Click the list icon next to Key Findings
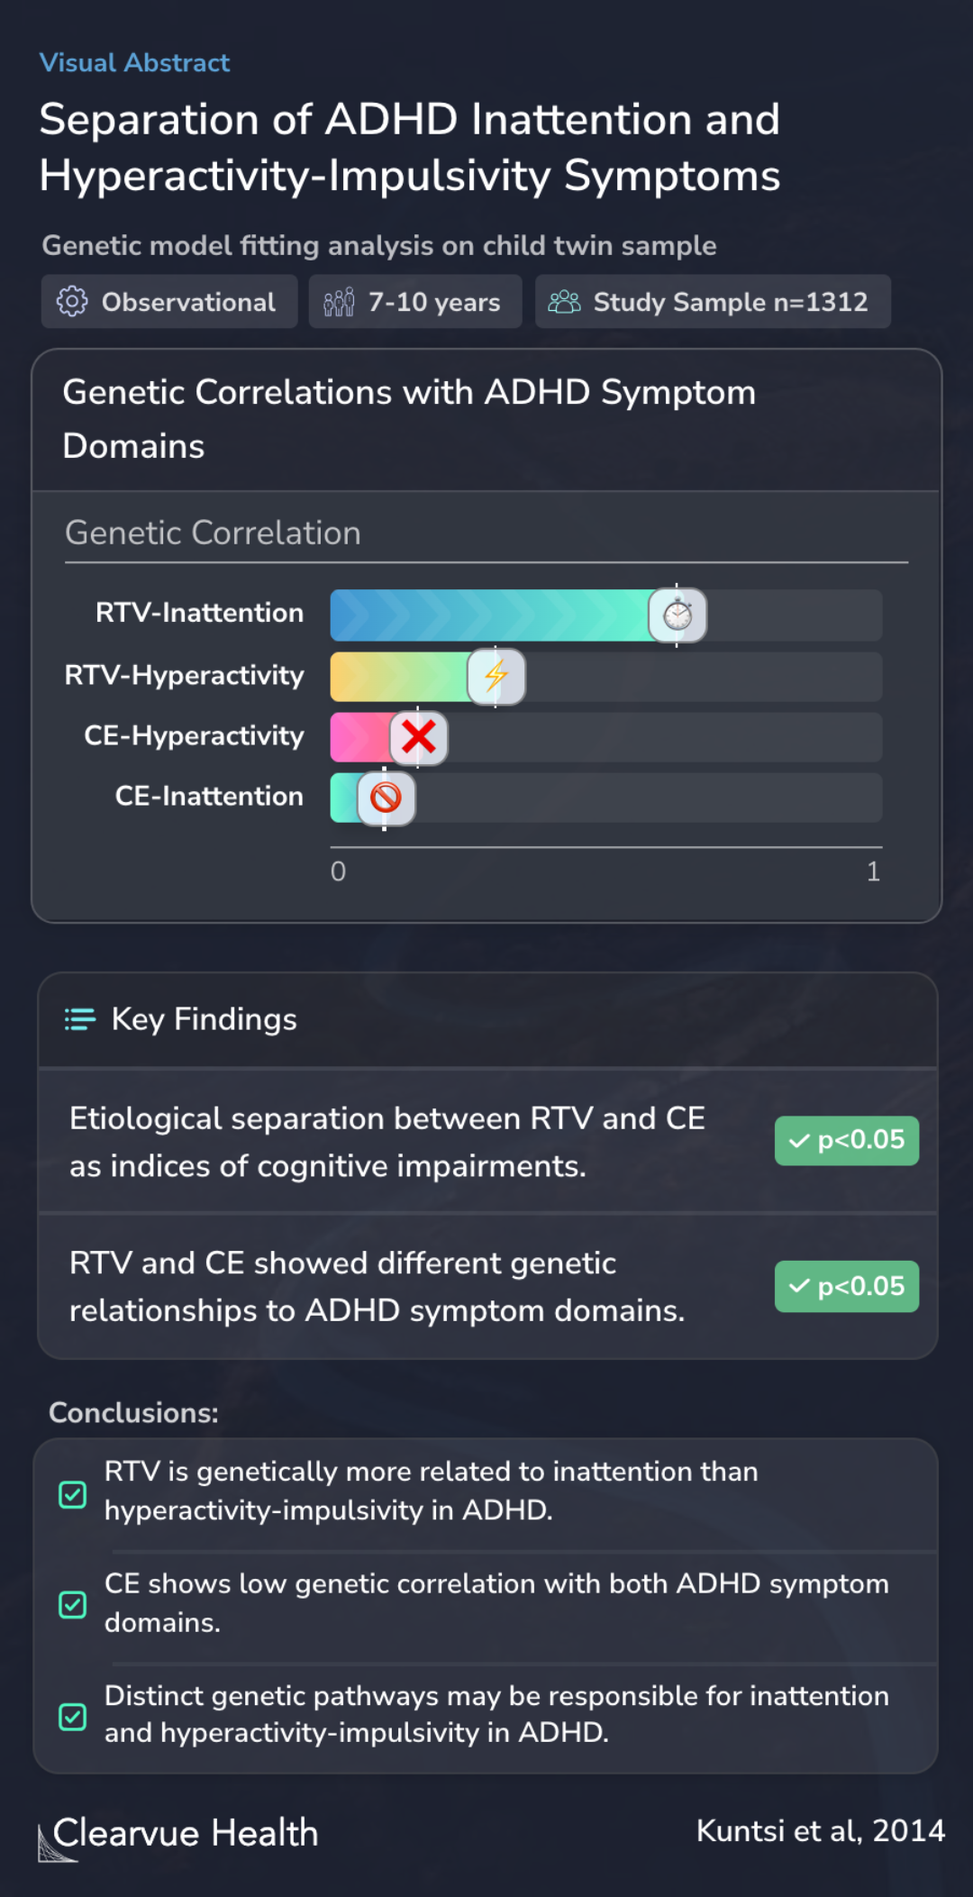 (x=80, y=1019)
